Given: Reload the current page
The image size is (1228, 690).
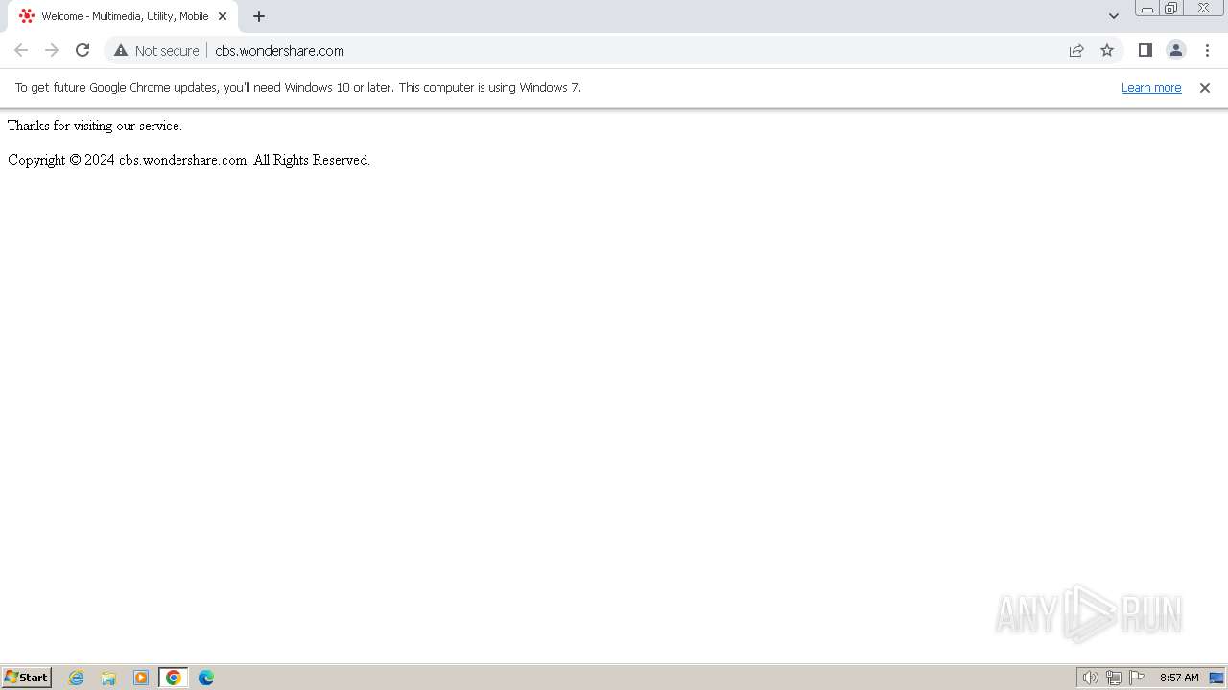Looking at the screenshot, I should click(83, 50).
